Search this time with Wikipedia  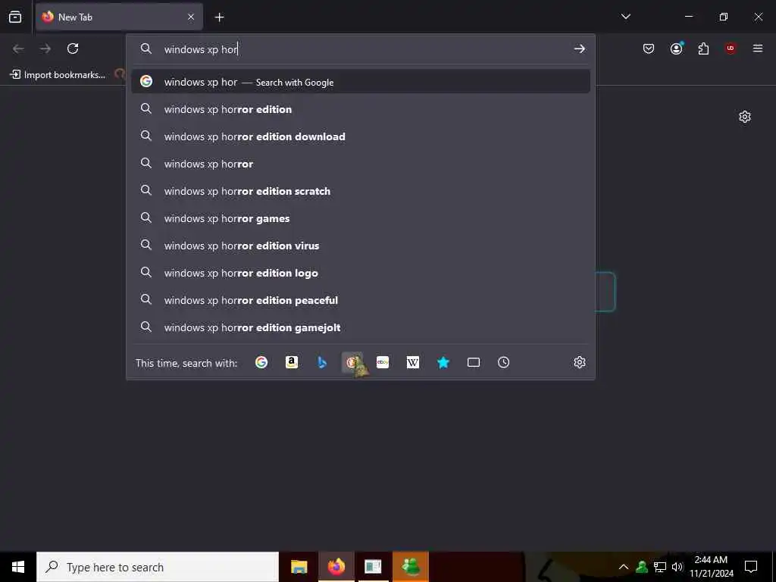[x=413, y=362]
